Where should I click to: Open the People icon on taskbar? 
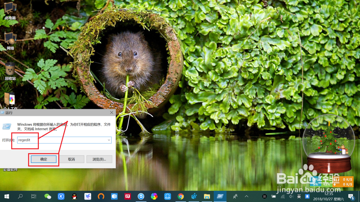pos(235,196)
